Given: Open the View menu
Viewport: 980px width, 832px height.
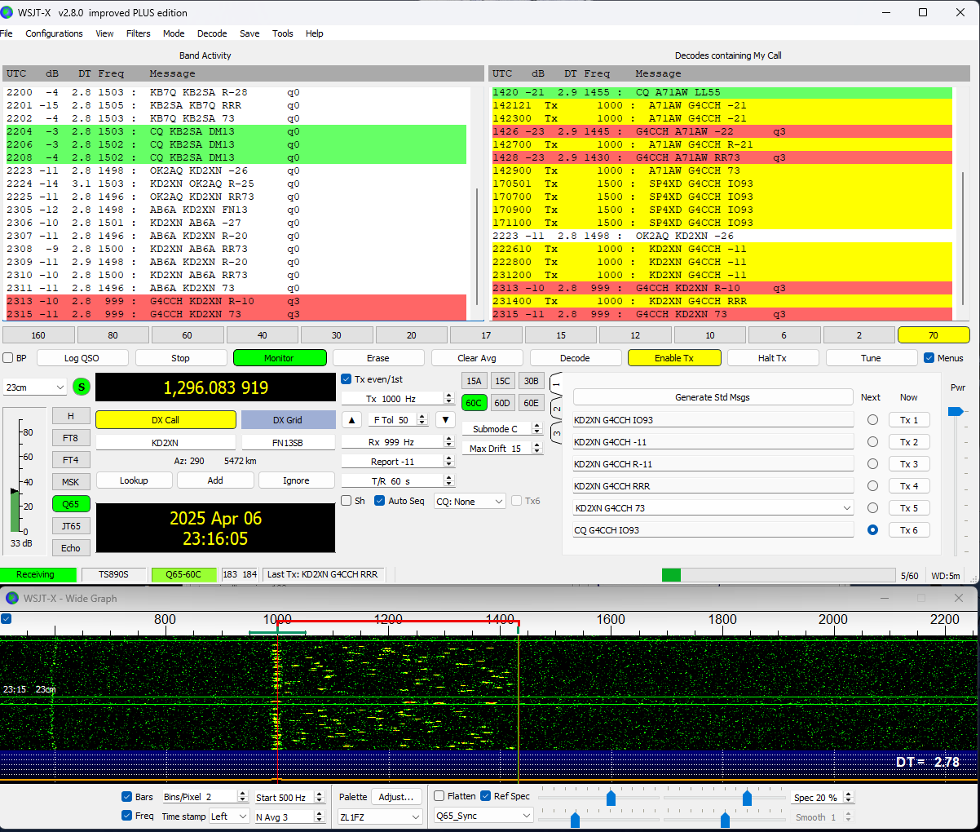Looking at the screenshot, I should [104, 33].
